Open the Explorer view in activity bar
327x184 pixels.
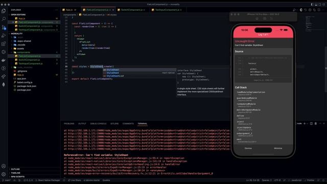point(4,11)
